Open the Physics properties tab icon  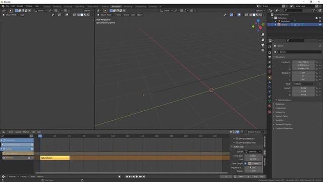[x=270, y=92]
